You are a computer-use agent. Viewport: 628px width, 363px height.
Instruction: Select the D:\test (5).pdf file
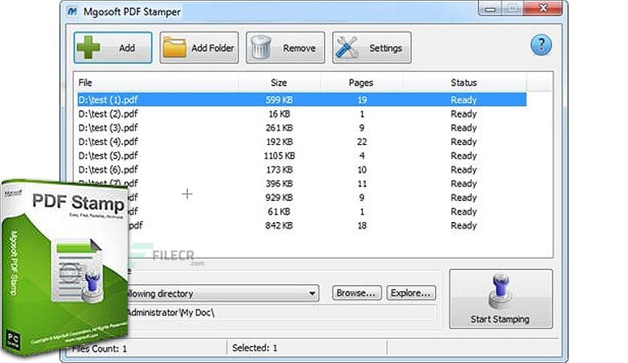[x=108, y=156]
